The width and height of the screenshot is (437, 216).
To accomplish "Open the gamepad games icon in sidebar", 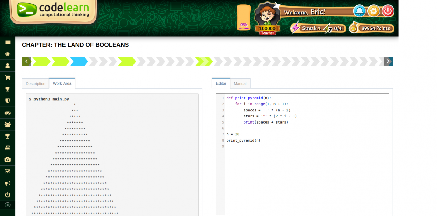I will (8, 113).
